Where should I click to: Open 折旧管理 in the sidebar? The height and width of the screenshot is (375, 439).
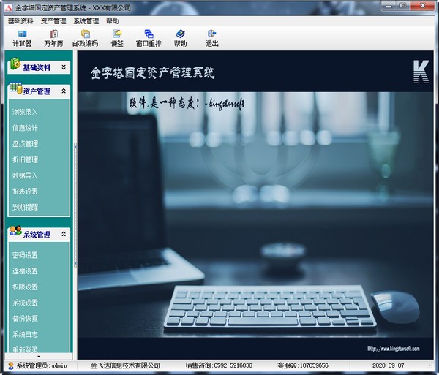[25, 159]
